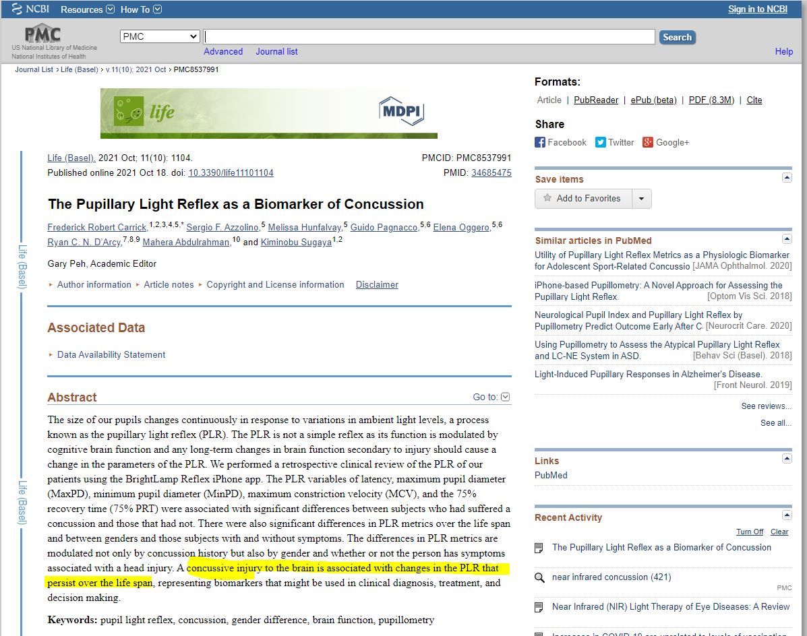Screen dimensions: 807x636
Task: Open PubReader format
Action: click(596, 100)
